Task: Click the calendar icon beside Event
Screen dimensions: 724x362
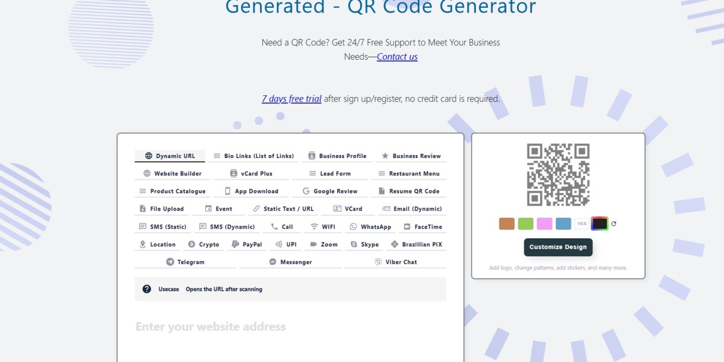Action: (208, 209)
